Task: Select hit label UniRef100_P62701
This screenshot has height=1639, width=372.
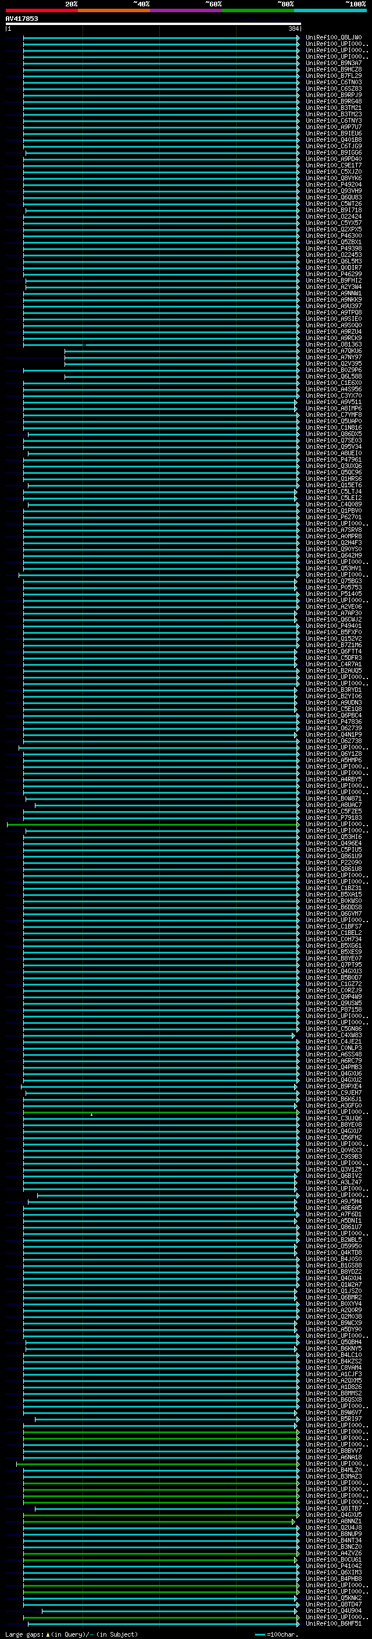Action: click(x=334, y=517)
